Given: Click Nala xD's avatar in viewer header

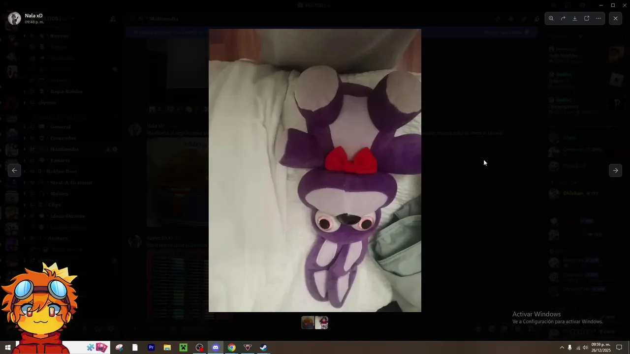Looking at the screenshot, I should (x=15, y=19).
